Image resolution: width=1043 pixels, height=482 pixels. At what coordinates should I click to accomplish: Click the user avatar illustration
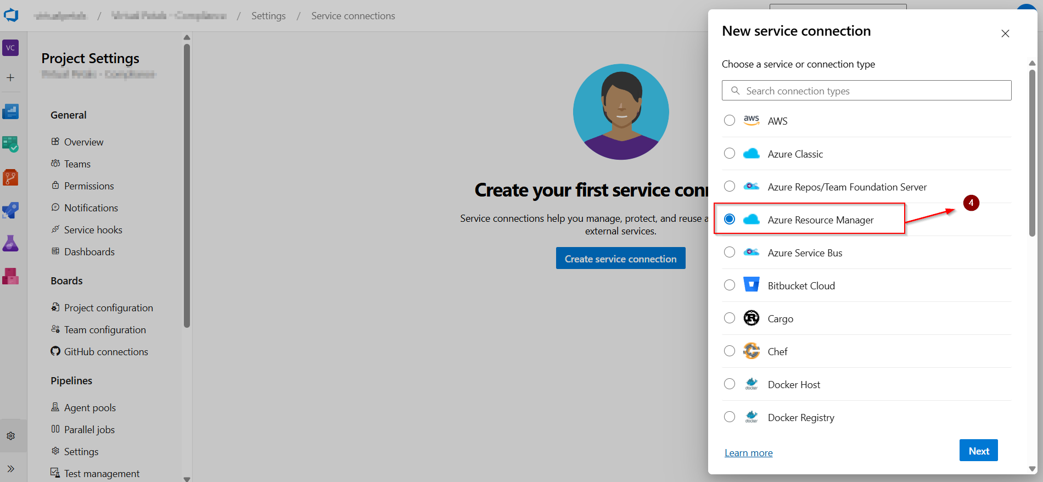pos(621,112)
